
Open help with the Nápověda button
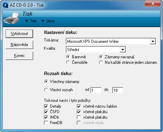(x=19, y=45)
